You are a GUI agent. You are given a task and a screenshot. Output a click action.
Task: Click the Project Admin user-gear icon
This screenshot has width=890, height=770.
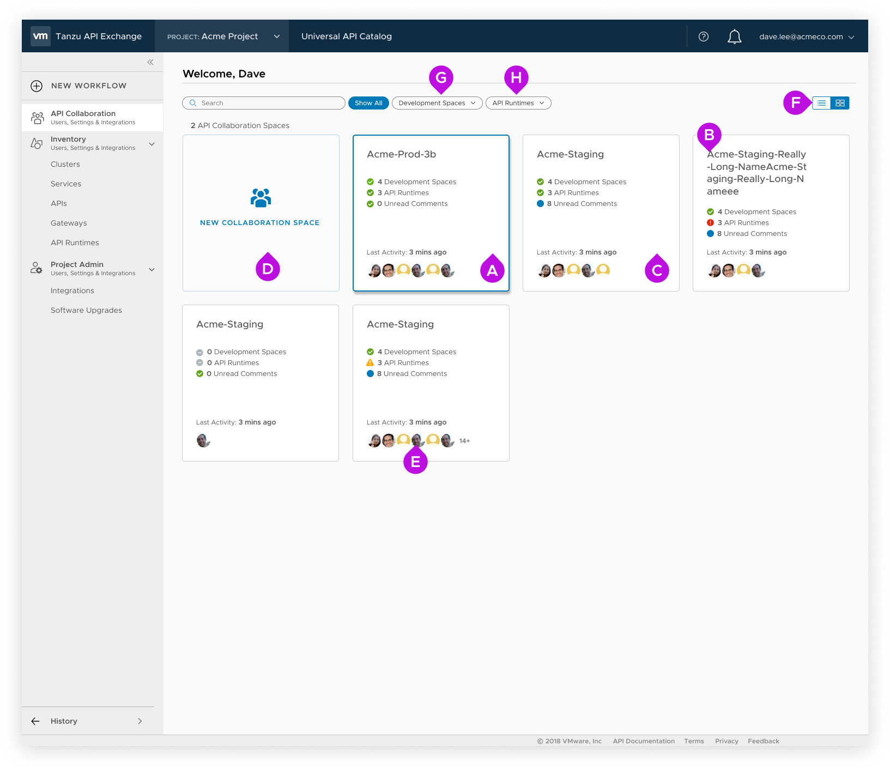coord(37,268)
